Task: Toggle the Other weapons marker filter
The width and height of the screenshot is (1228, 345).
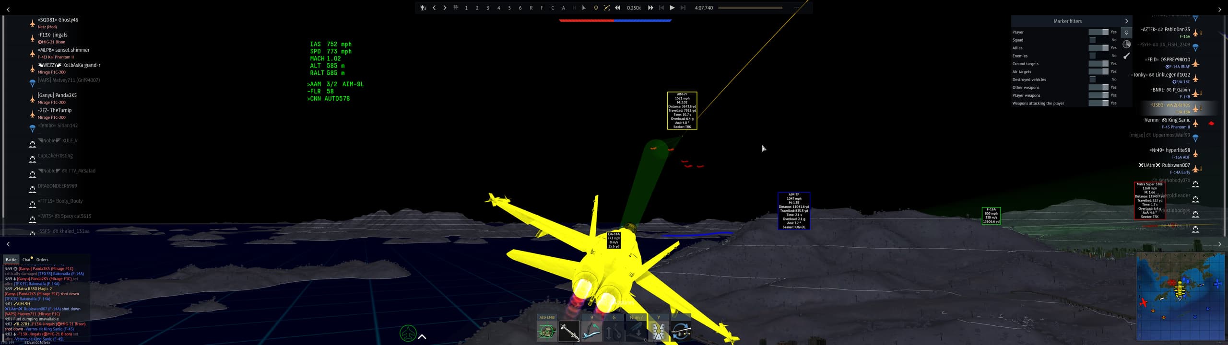Action: point(1098,87)
